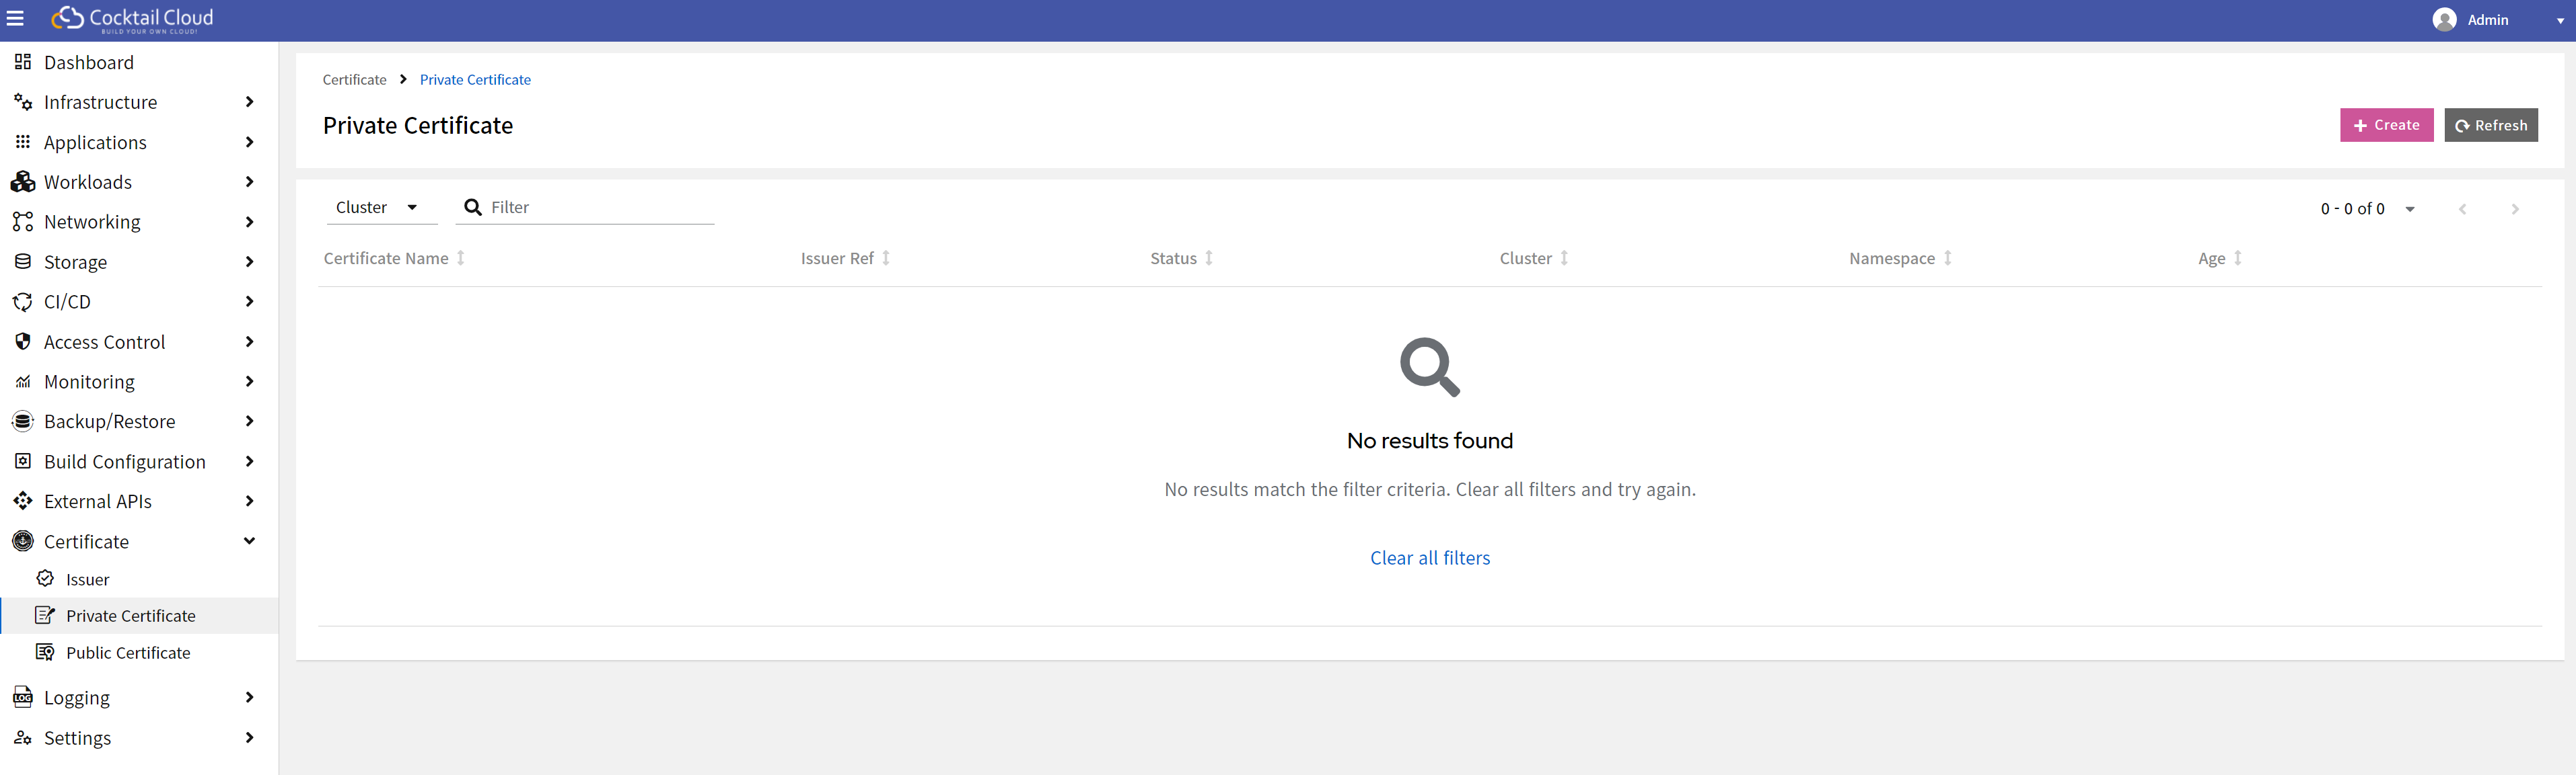This screenshot has height=775, width=2576.
Task: Open the page size dropdown arrow
Action: coord(2410,210)
